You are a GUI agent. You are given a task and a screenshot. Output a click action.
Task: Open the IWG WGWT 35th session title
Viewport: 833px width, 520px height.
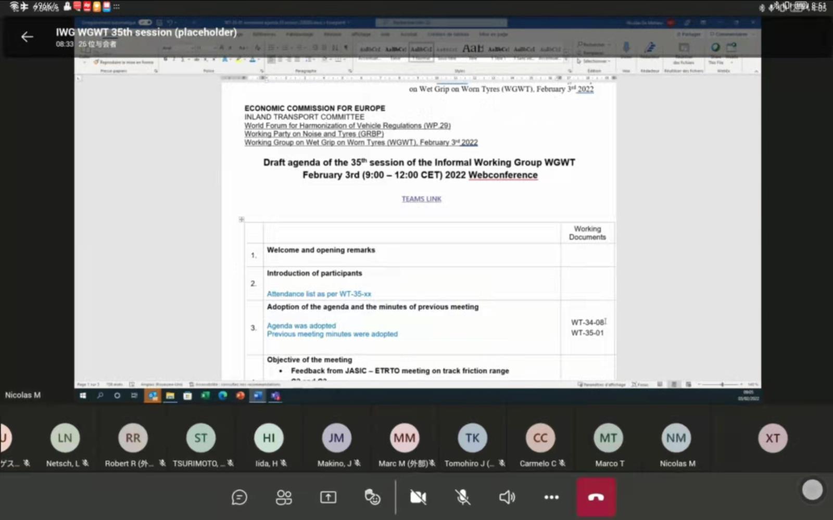pos(146,32)
